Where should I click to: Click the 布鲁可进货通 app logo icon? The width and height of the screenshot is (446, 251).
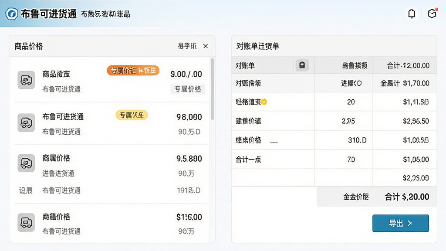click(12, 14)
